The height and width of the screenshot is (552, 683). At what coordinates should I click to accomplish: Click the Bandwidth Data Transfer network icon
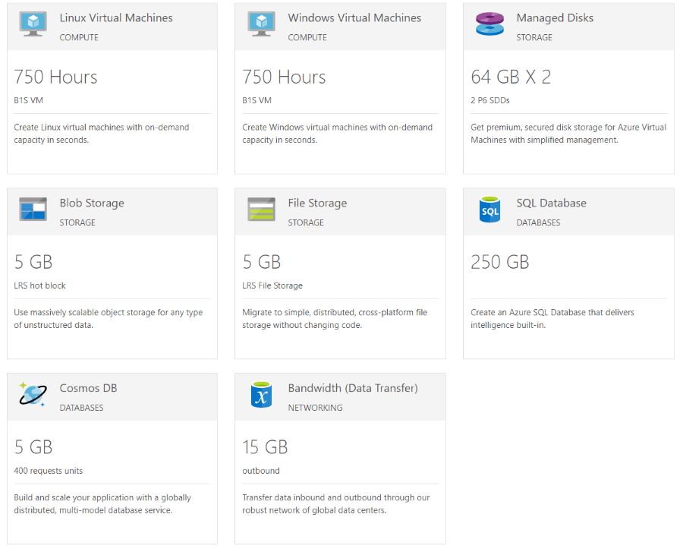tap(261, 394)
